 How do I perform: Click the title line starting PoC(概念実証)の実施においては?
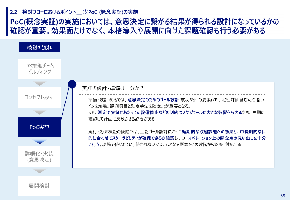144,22
